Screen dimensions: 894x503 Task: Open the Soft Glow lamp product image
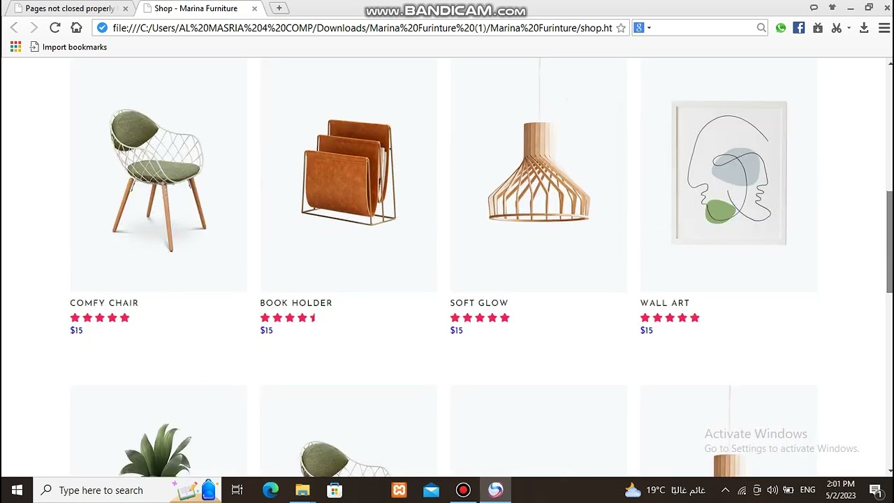[538, 175]
